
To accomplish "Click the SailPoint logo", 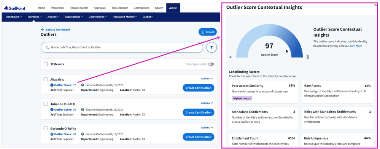I will click(14, 8).
